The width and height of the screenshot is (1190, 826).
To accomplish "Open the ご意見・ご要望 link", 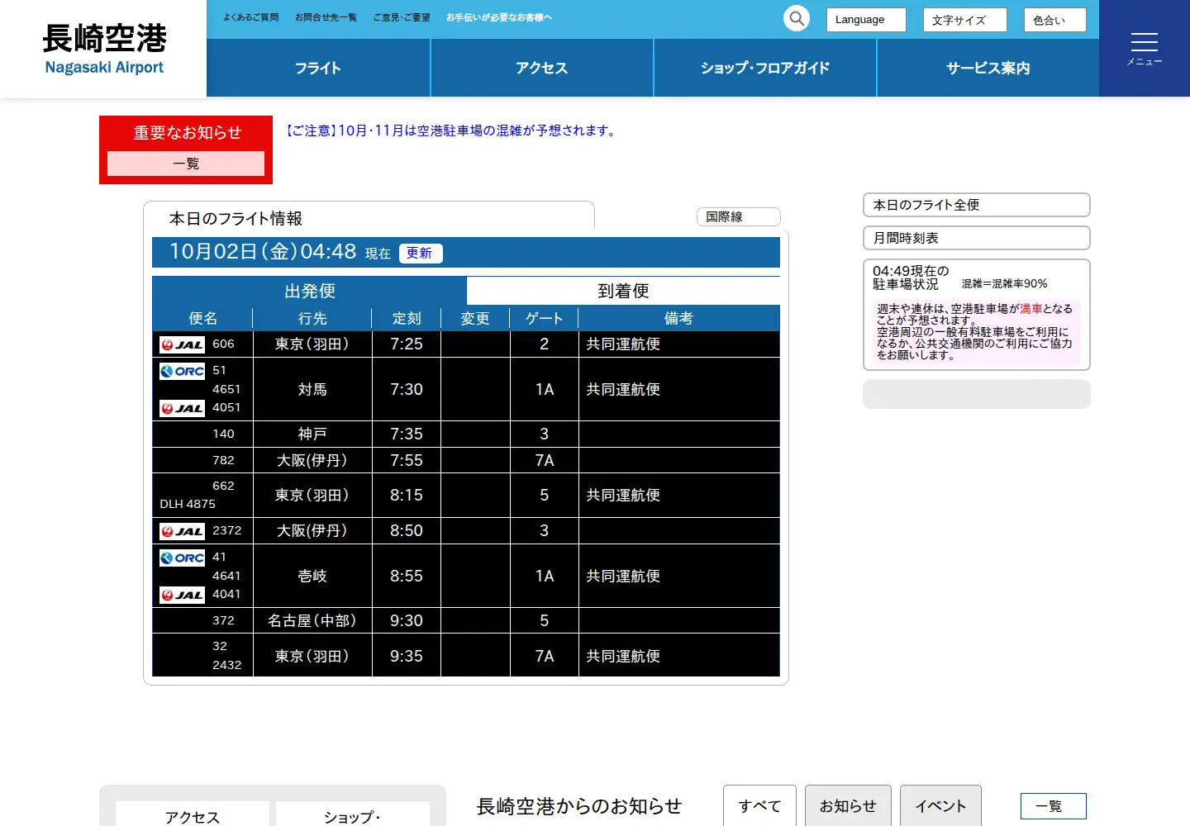I will [x=402, y=17].
